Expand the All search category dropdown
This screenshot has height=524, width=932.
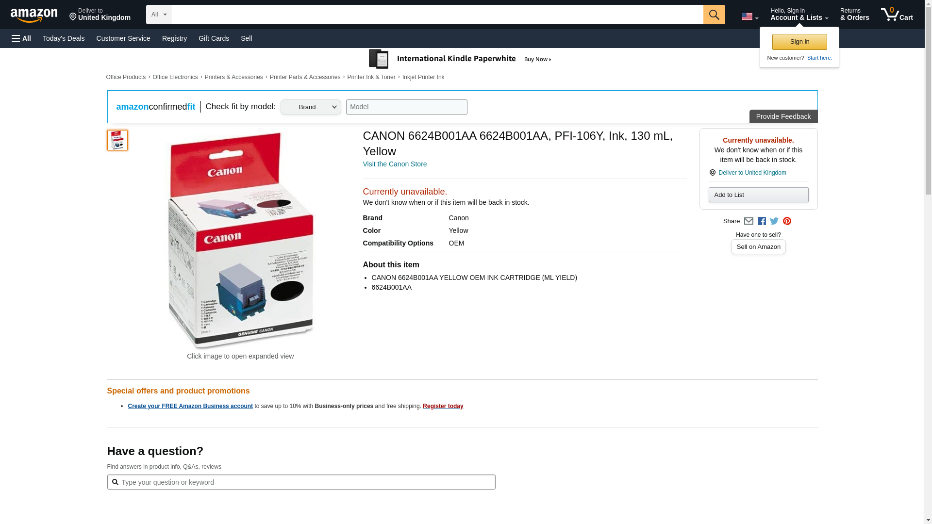(159, 15)
